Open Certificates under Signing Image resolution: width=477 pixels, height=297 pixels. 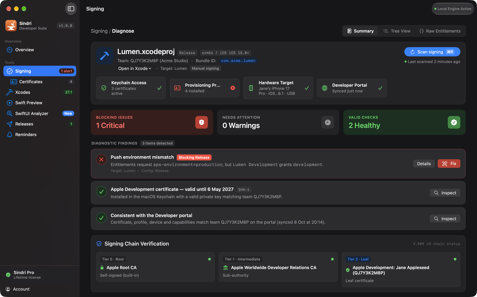click(40, 82)
